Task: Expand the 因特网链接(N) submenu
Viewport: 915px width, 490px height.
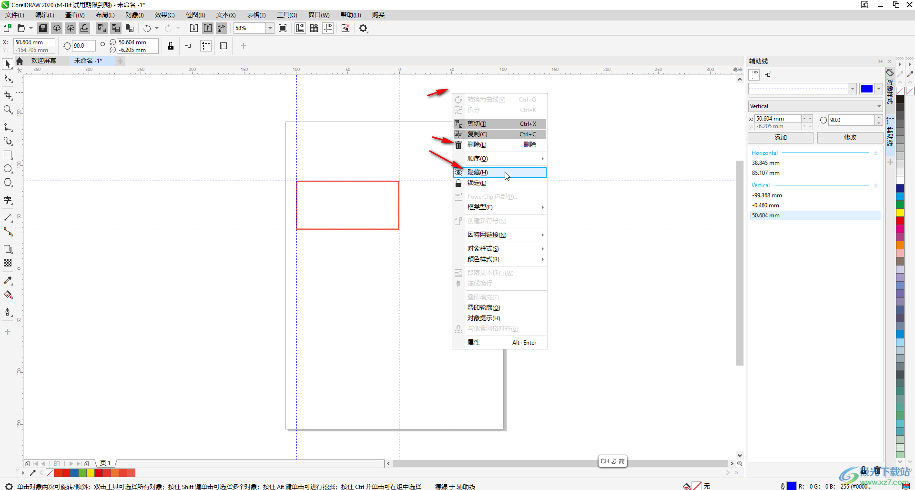Action: [499, 235]
